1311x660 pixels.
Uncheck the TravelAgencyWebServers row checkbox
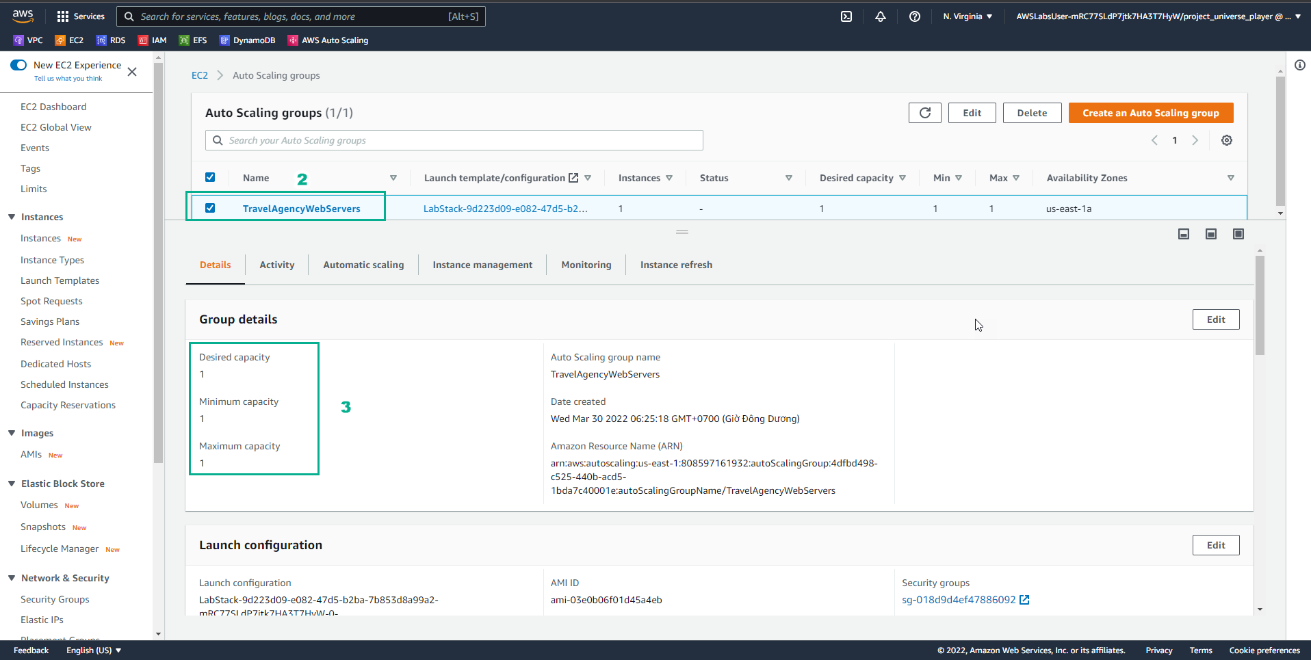point(210,208)
